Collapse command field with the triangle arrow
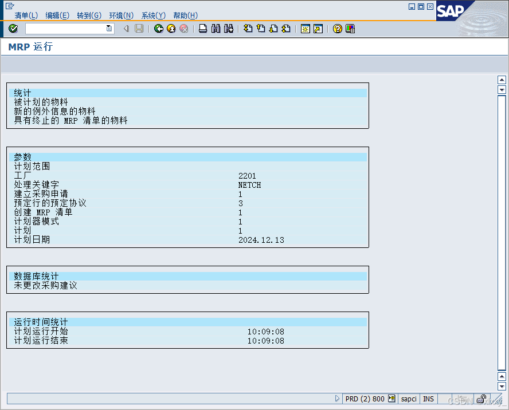The height and width of the screenshot is (410, 509). click(x=126, y=29)
